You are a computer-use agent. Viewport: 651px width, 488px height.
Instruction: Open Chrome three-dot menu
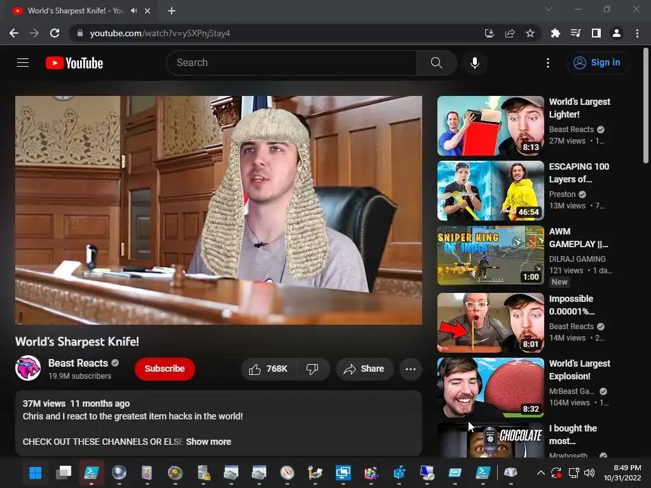637,33
